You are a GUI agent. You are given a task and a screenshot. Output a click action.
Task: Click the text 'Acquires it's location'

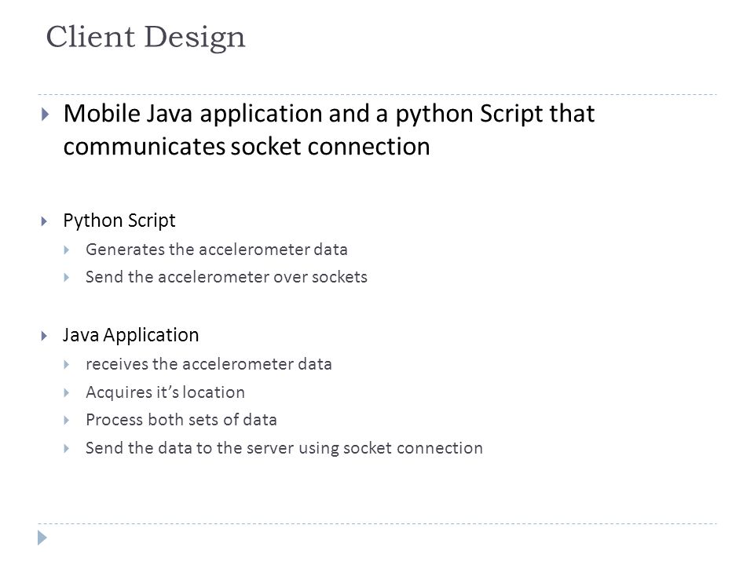coord(166,392)
